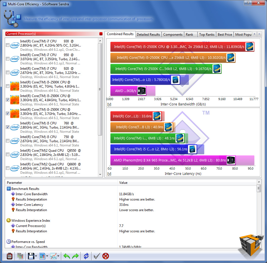The image size is (267, 263).
Task: Click the flower thumbnail beside i5-2500K 7GHz entry
Action: tap(15, 86)
